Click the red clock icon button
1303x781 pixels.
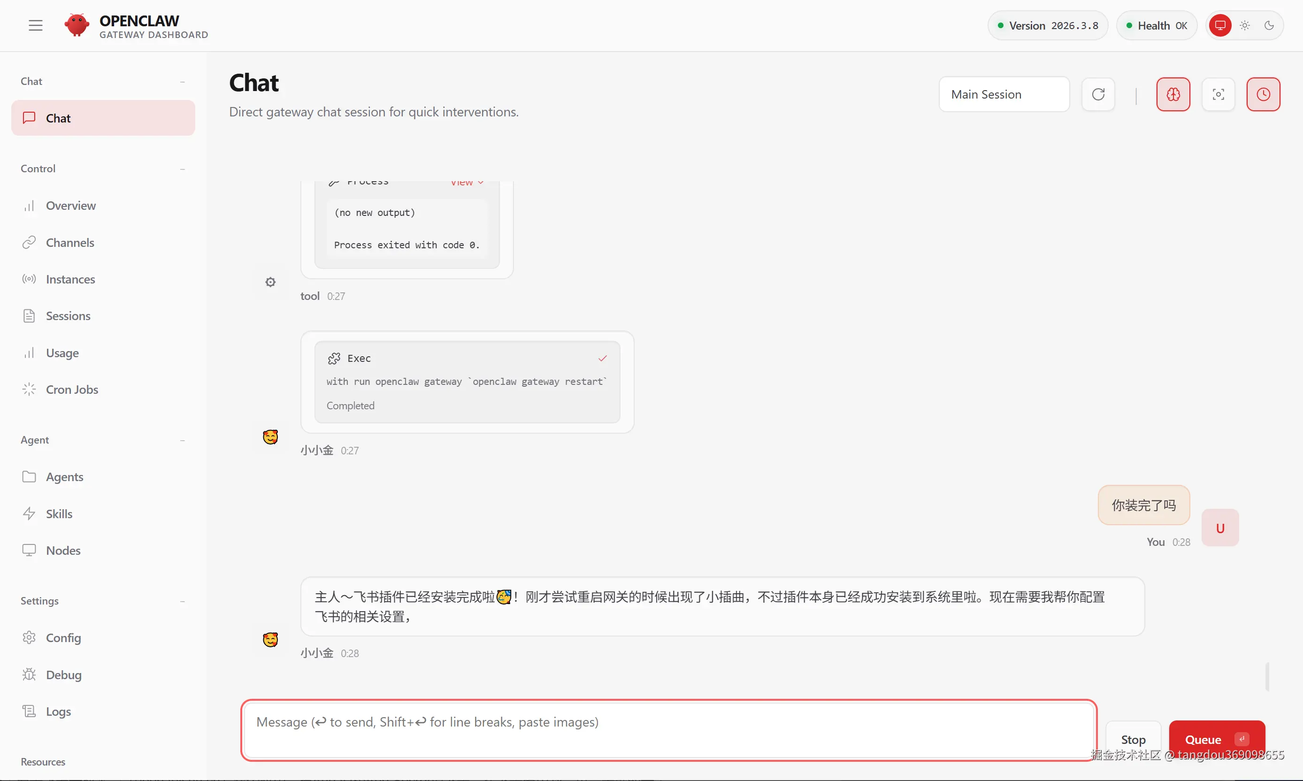coord(1263,94)
